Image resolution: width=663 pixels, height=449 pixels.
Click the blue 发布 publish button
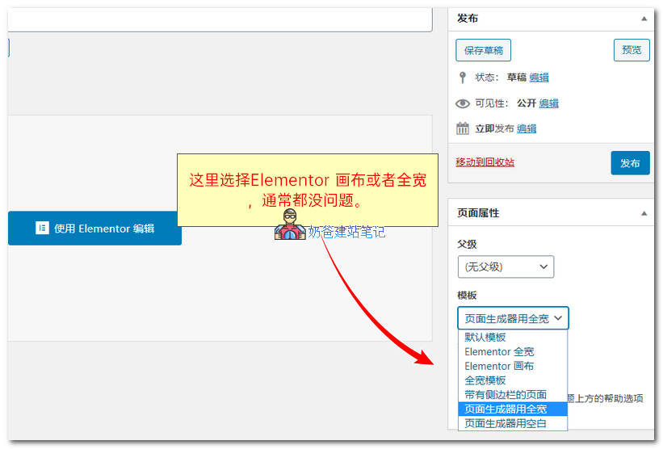tap(630, 163)
